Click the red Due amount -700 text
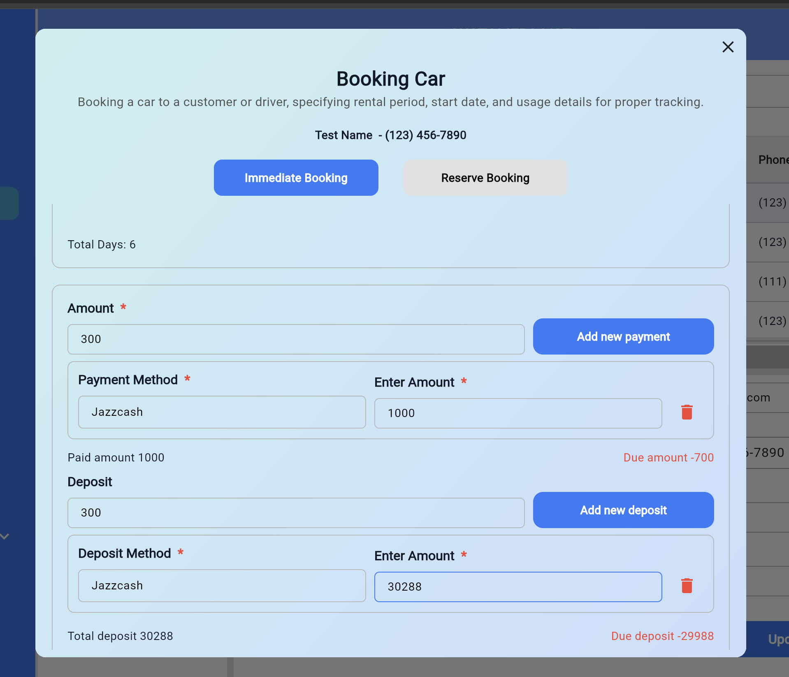Image resolution: width=789 pixels, height=677 pixels. [x=668, y=457]
